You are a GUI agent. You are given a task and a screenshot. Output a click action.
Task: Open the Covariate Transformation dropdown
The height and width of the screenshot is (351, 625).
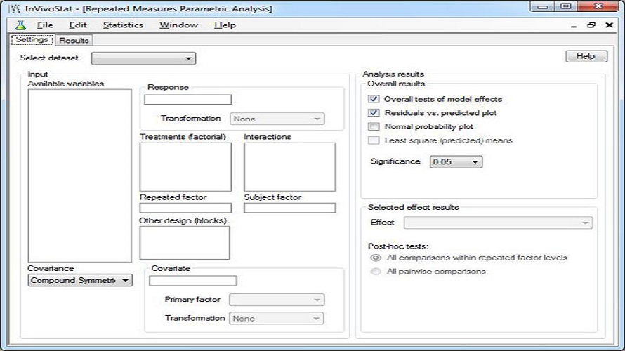point(276,318)
